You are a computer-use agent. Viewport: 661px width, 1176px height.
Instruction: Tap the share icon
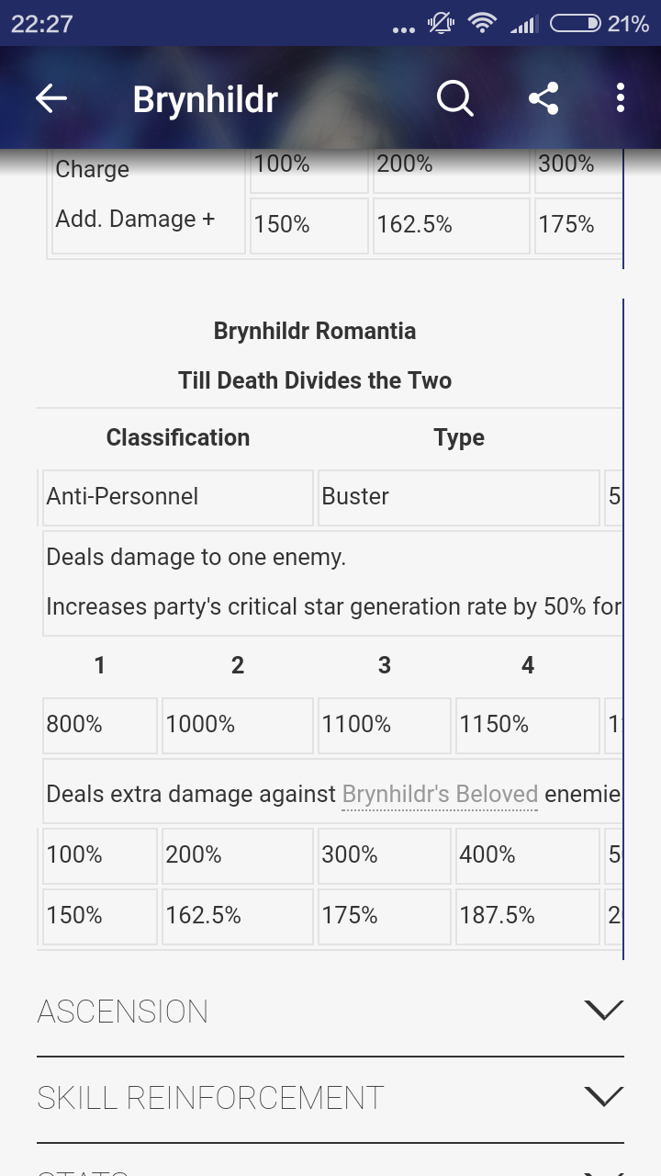(x=543, y=98)
